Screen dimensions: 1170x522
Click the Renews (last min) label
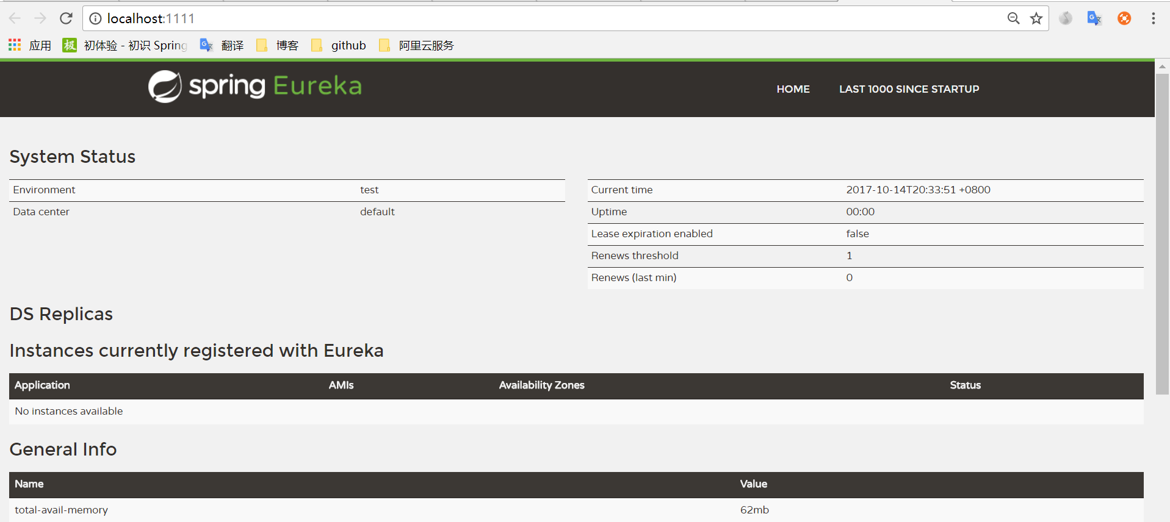[x=634, y=277]
